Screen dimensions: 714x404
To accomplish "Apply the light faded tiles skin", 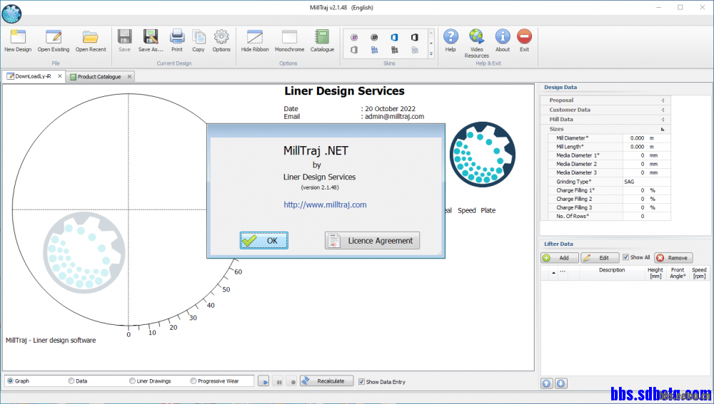I will [x=414, y=50].
